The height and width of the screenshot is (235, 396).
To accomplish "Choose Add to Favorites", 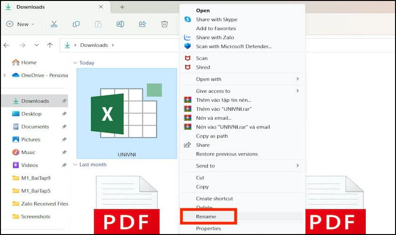I will 216,29.
